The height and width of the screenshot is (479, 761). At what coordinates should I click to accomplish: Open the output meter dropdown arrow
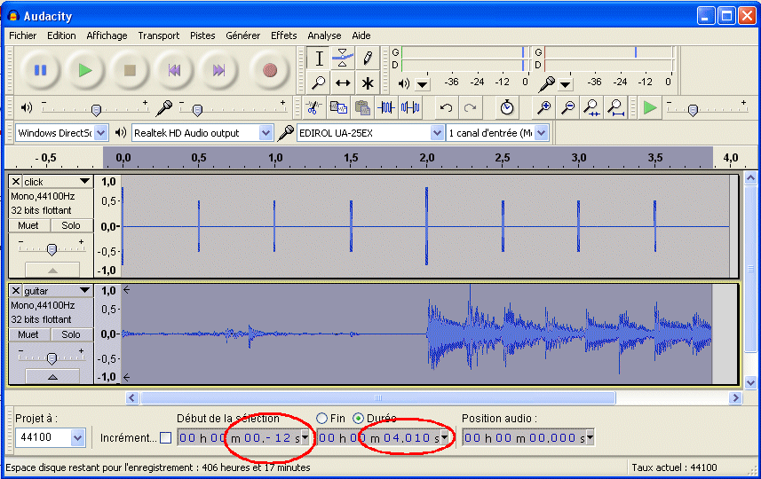tap(423, 85)
